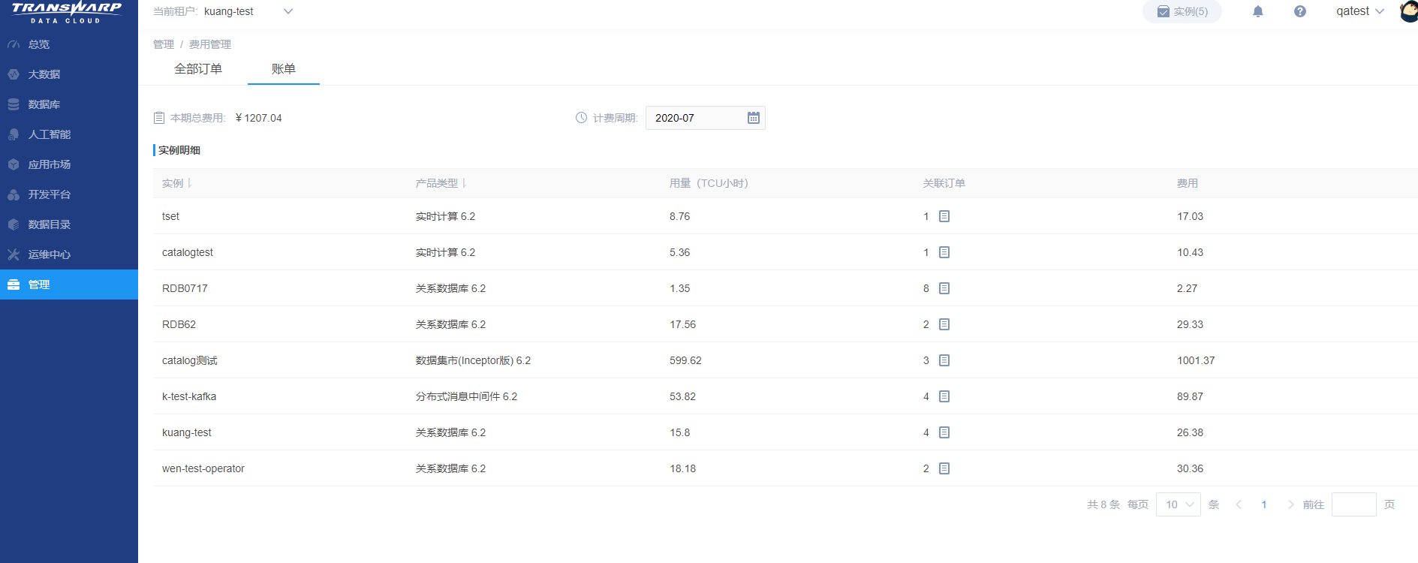Click 分布式消息中间件 6.2 product type

[x=466, y=396]
